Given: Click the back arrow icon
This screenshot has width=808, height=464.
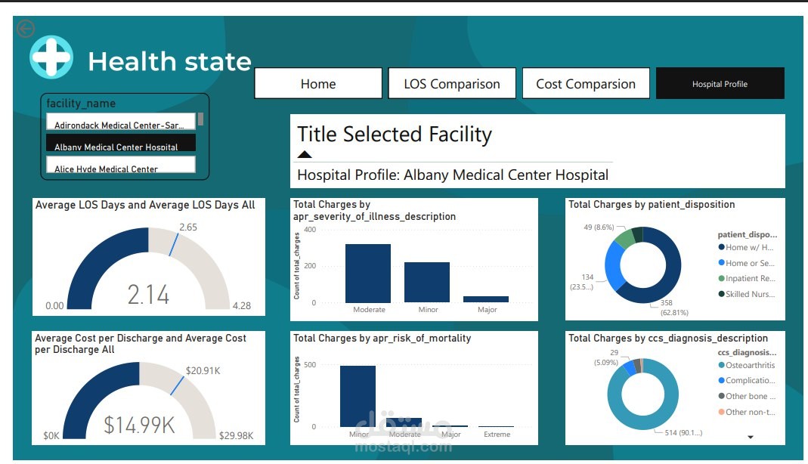Looking at the screenshot, I should point(25,29).
